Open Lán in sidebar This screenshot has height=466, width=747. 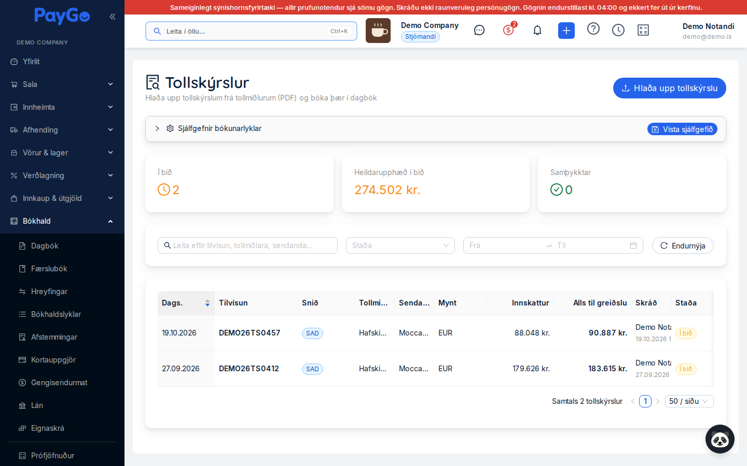pyautogui.click(x=62, y=405)
